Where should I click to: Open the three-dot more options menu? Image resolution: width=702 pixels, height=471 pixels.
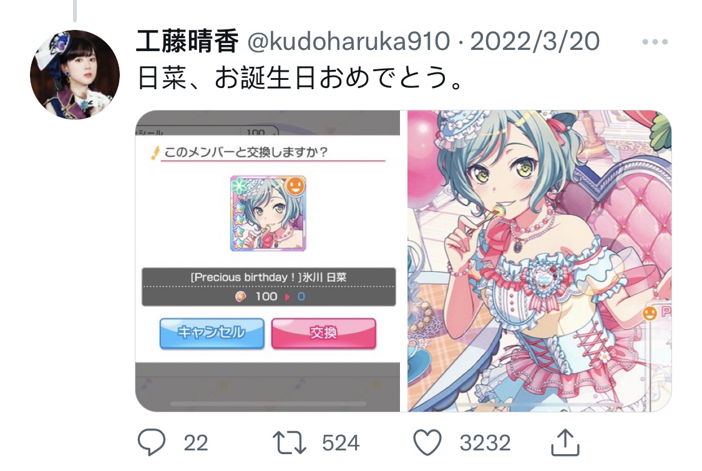click(655, 42)
